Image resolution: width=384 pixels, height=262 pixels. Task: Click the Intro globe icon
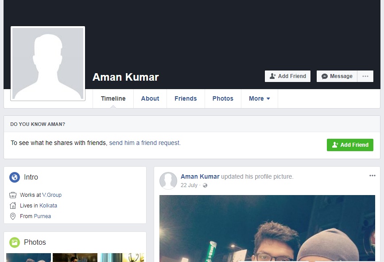tap(15, 177)
